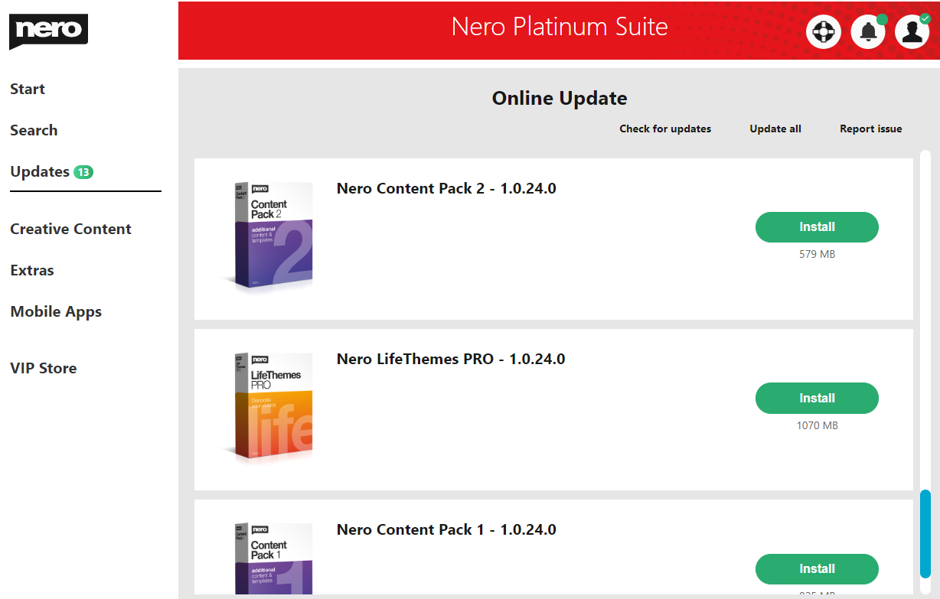Viewport: 940px width, 599px height.
Task: Select the Nero LifeThemes PRO box image
Action: click(268, 406)
